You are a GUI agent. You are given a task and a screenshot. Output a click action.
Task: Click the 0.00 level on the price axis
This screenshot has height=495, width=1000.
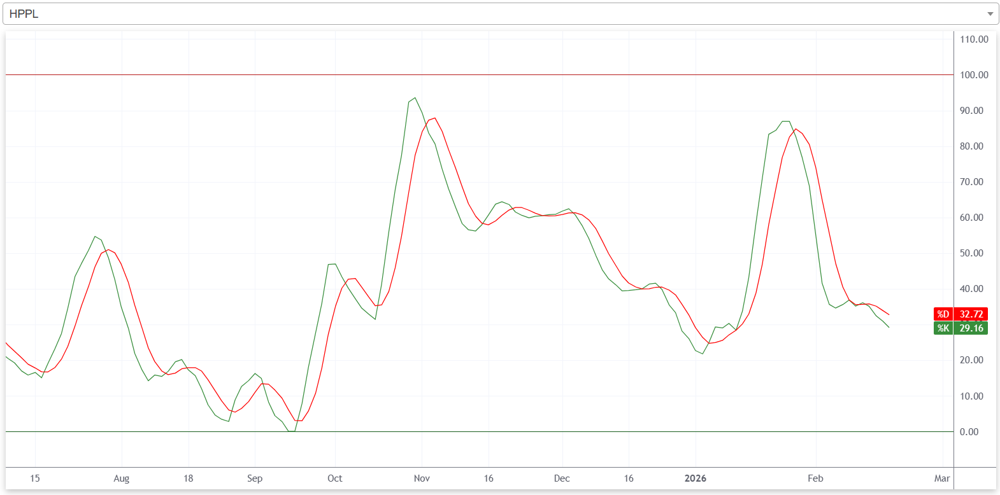(x=969, y=432)
